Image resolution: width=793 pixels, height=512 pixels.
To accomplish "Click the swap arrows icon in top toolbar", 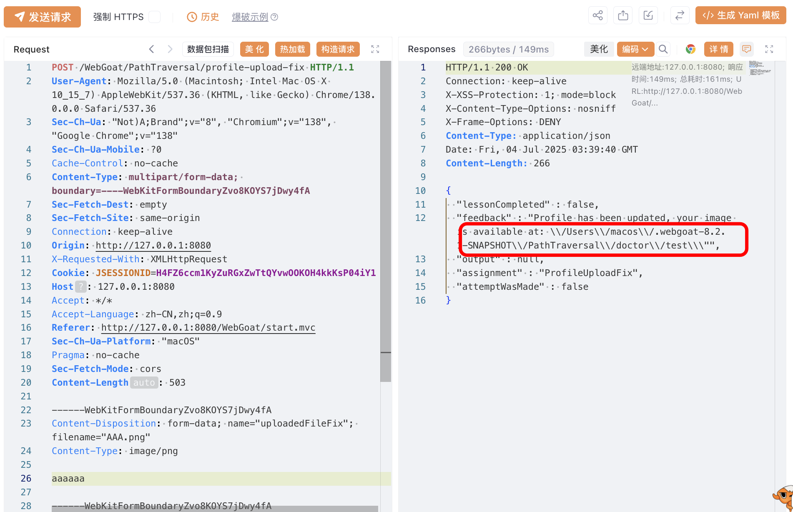I will point(680,16).
